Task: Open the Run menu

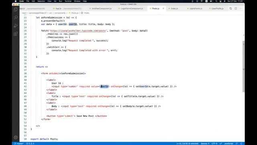Action: [x=60, y=1]
